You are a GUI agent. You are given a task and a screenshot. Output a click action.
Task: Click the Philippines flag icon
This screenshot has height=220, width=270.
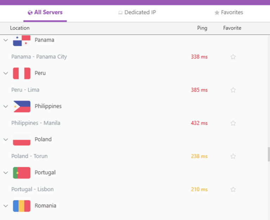click(x=21, y=106)
